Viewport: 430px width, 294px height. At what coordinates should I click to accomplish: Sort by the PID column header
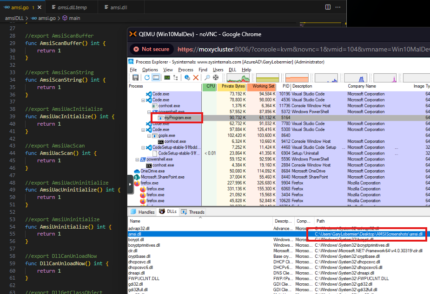[283, 86]
